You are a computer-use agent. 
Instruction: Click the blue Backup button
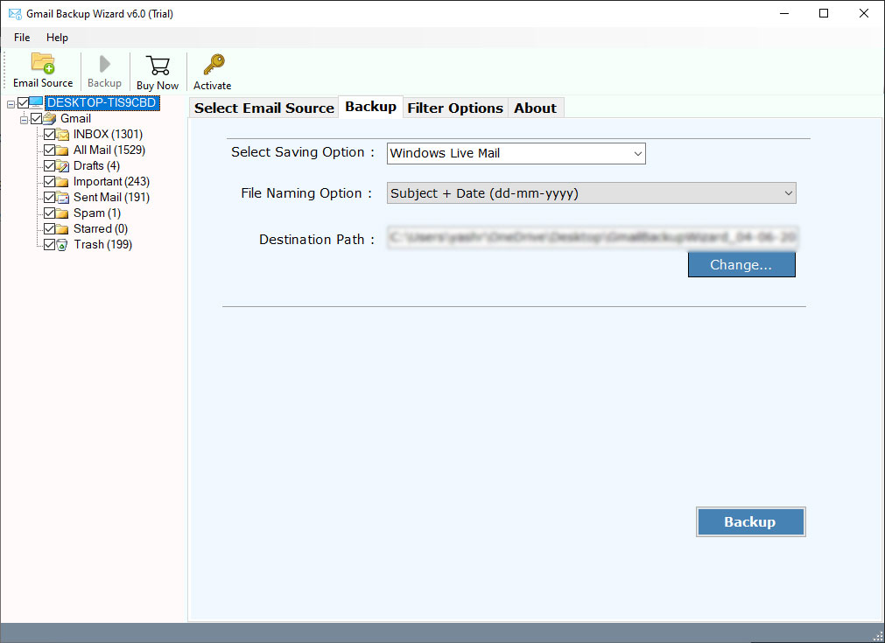[x=750, y=521]
